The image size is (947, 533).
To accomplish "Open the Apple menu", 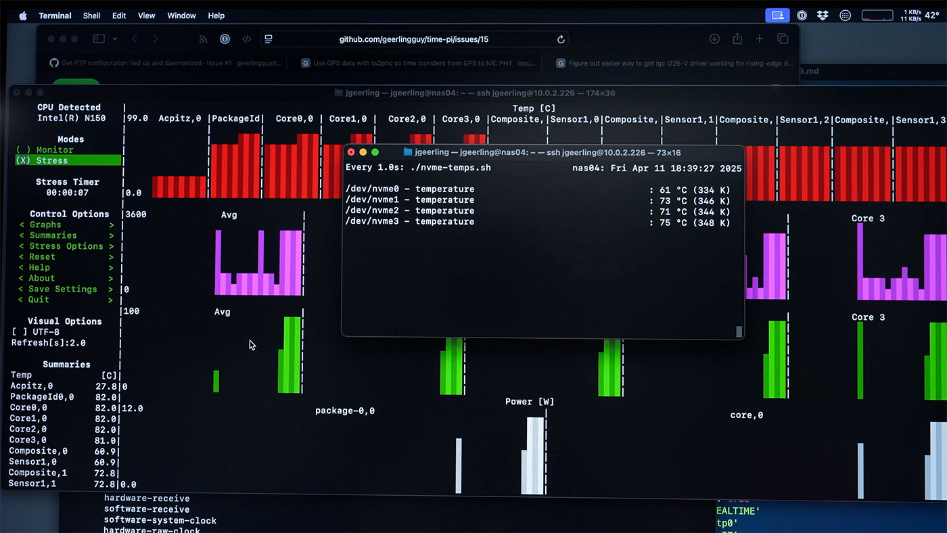I will tap(22, 15).
